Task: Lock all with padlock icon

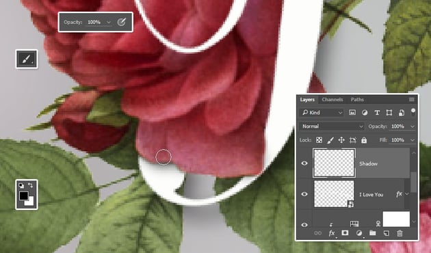Action: pos(364,140)
